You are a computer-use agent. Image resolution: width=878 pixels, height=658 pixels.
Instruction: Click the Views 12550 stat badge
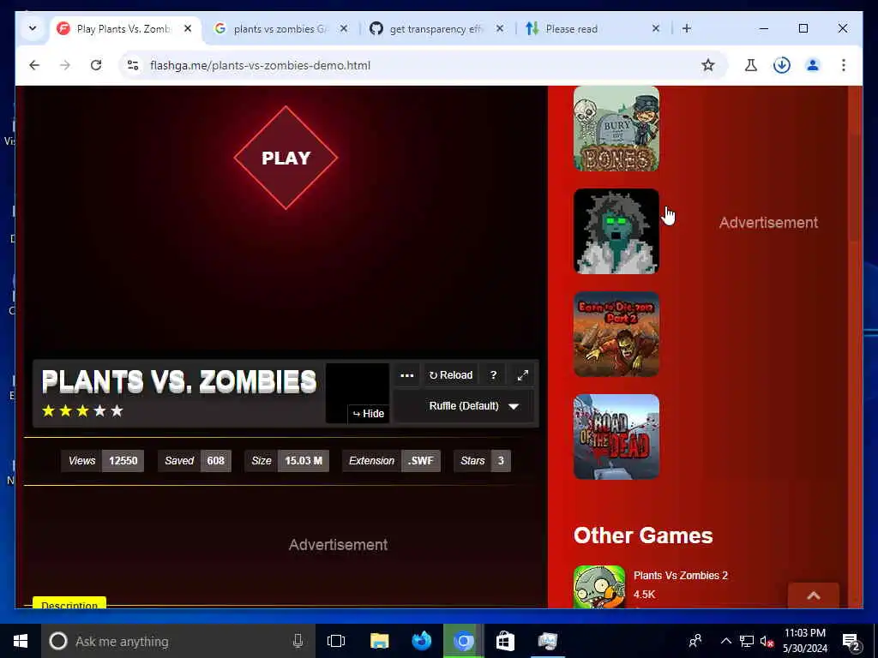(x=103, y=461)
